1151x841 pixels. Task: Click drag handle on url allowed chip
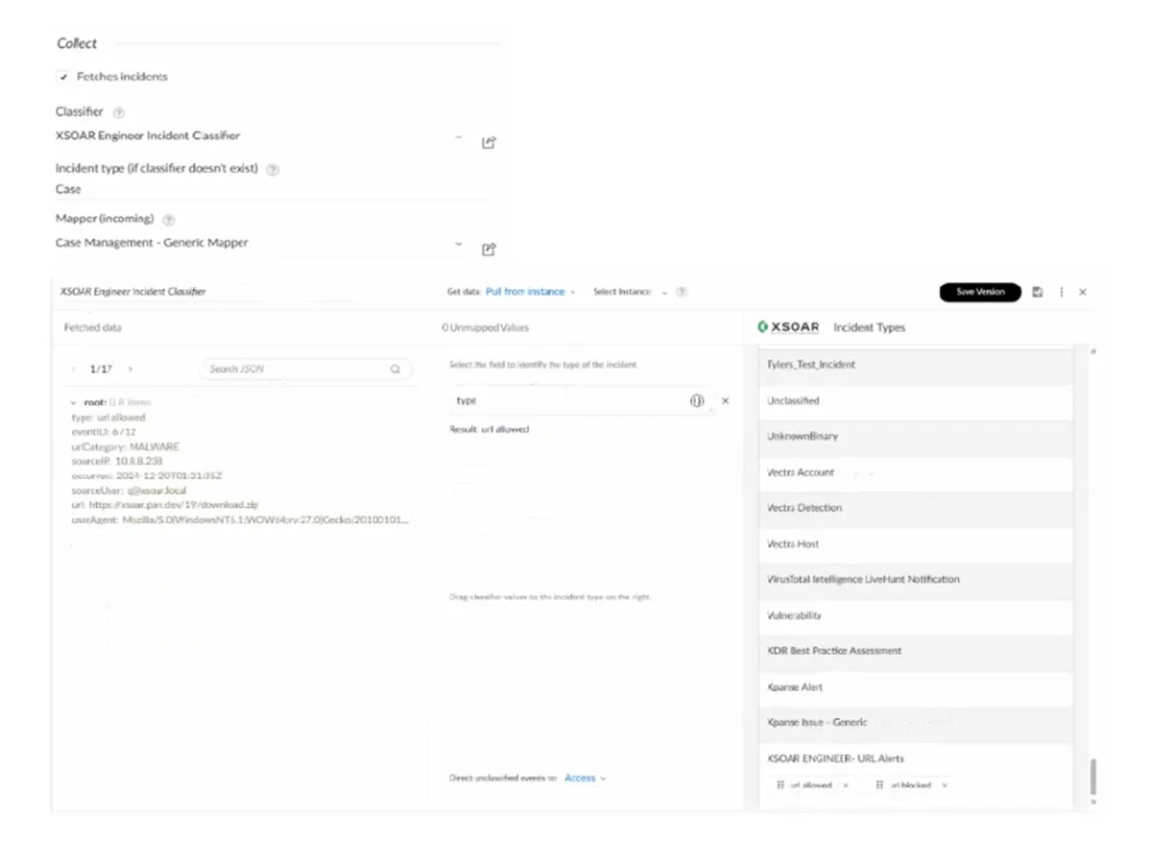pos(780,785)
